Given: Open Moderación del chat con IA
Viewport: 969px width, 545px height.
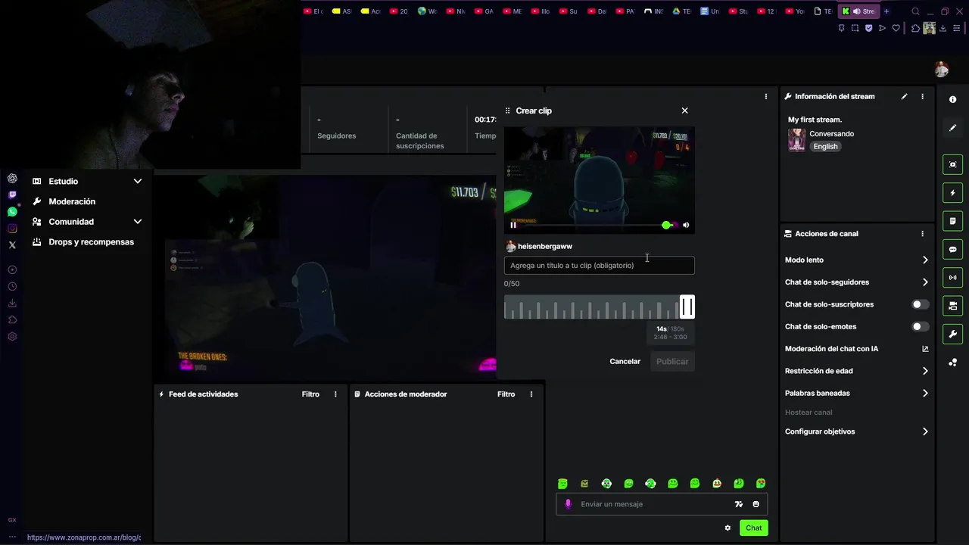Looking at the screenshot, I should (x=856, y=349).
